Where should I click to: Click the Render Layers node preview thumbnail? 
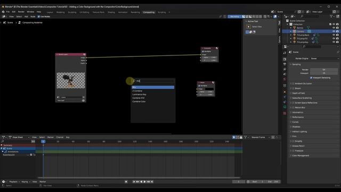[71, 81]
